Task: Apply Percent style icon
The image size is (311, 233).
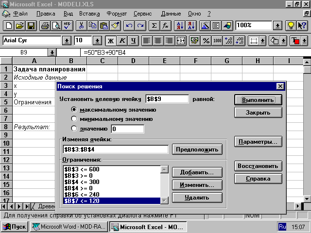Action: (x=206, y=41)
